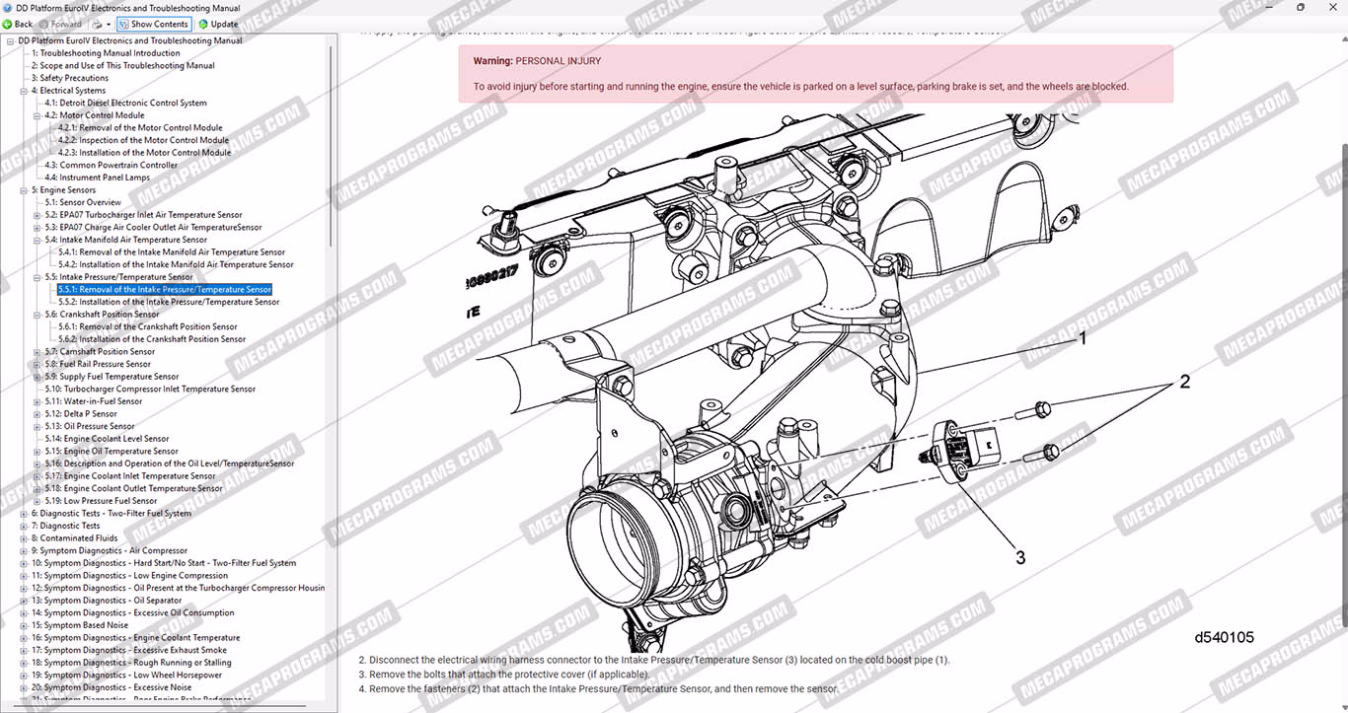Open 4.1: Detroit Diesel Electronic Control System

point(125,103)
